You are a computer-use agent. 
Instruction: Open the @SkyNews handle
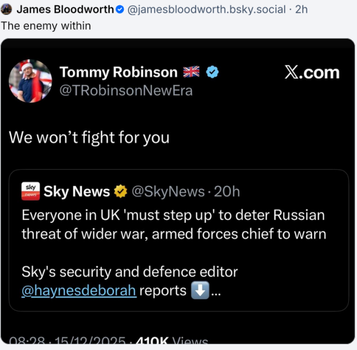(x=168, y=191)
